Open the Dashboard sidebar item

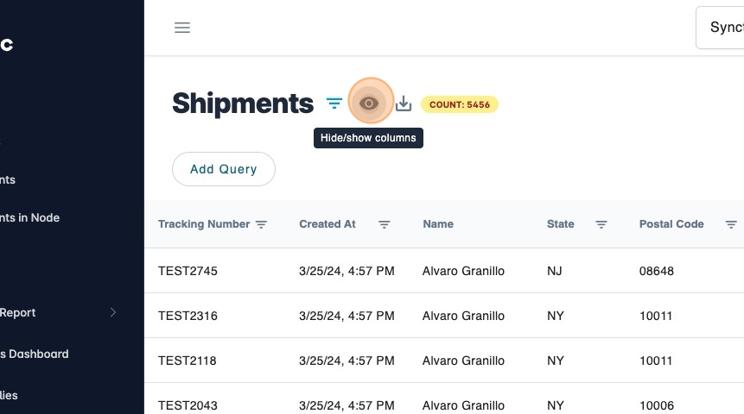click(x=35, y=354)
